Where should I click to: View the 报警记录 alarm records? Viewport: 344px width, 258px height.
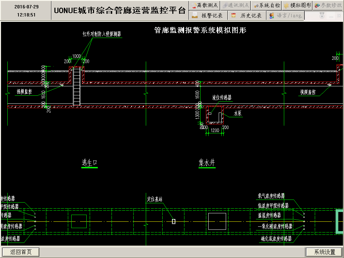208,15
